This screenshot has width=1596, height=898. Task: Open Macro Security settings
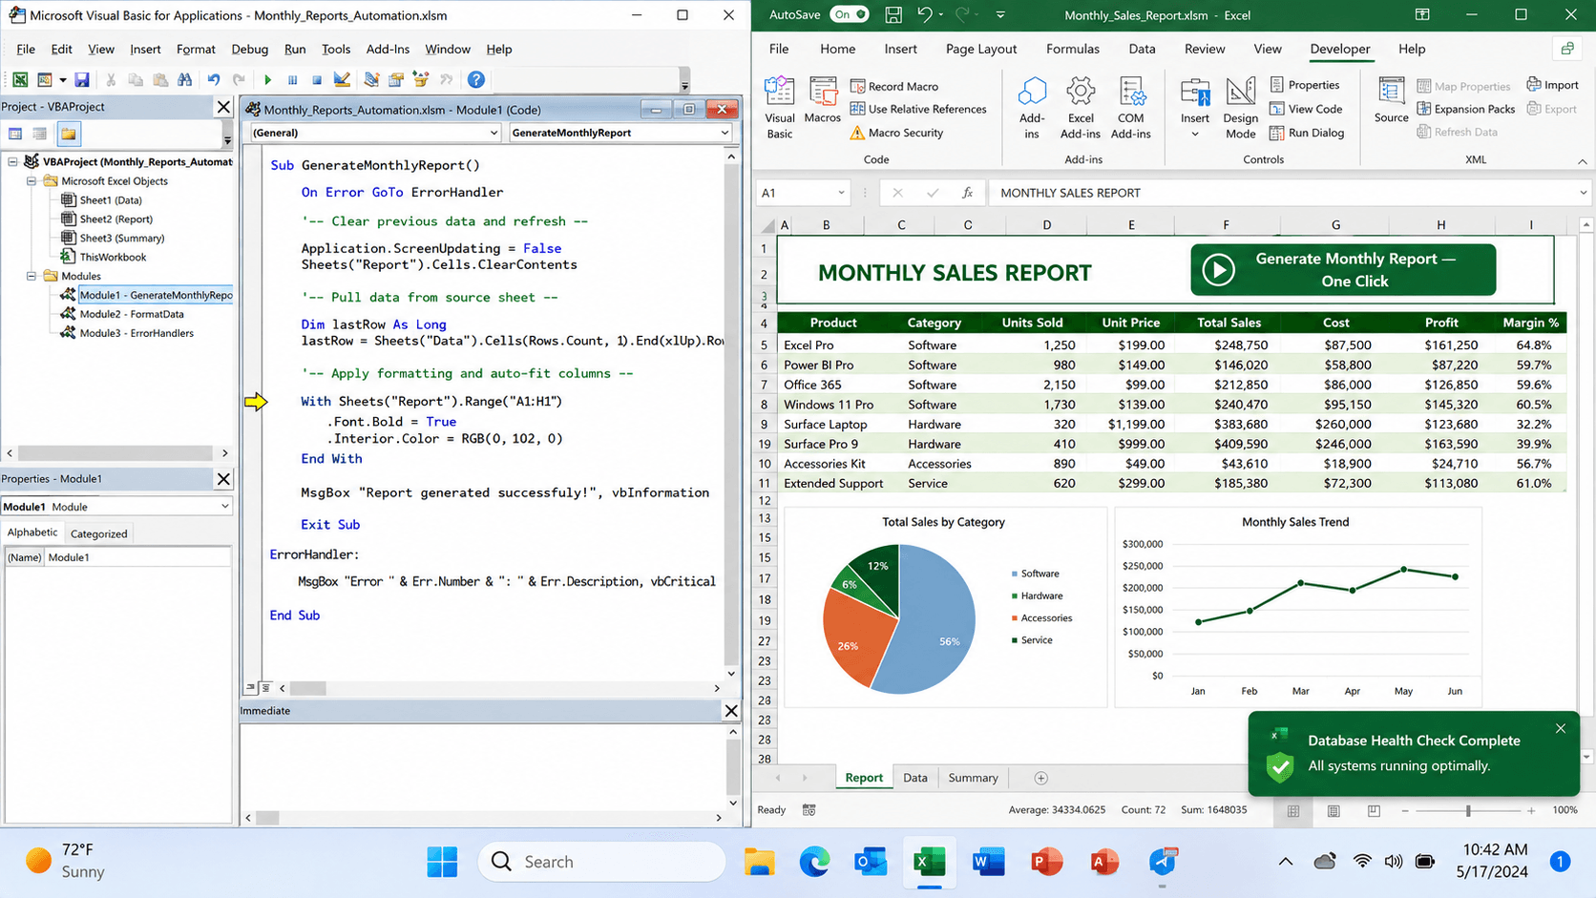pyautogui.click(x=896, y=133)
